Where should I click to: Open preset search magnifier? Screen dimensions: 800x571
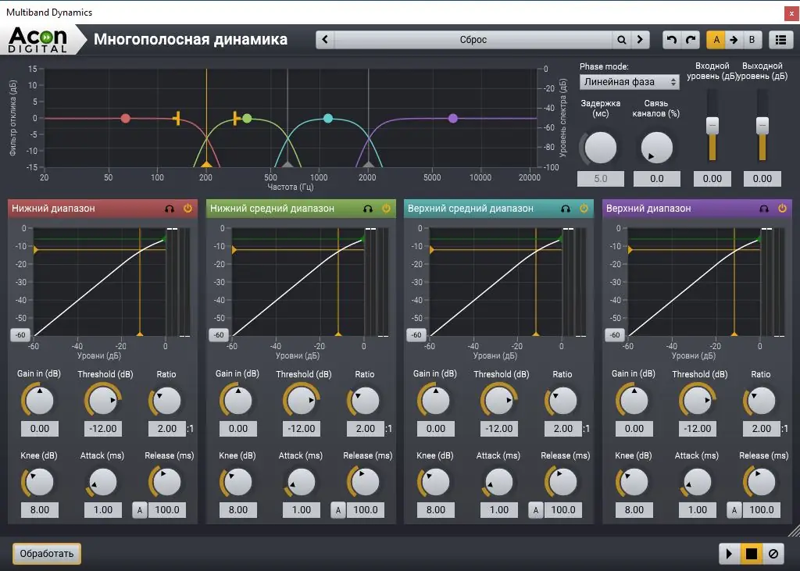coord(621,40)
